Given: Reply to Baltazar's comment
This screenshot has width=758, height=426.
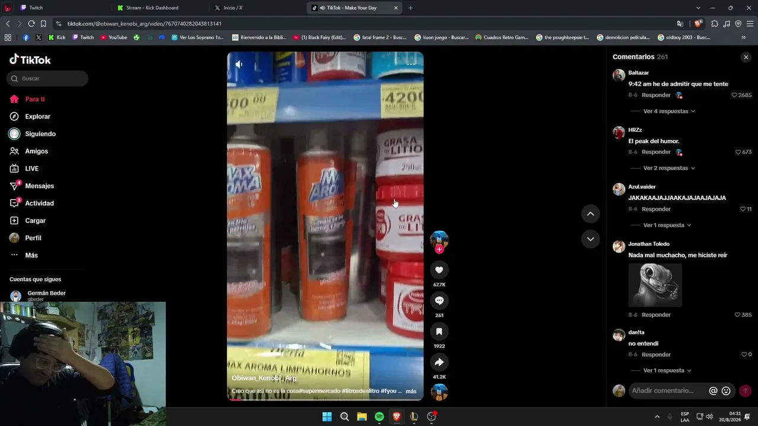Looking at the screenshot, I should [x=656, y=95].
